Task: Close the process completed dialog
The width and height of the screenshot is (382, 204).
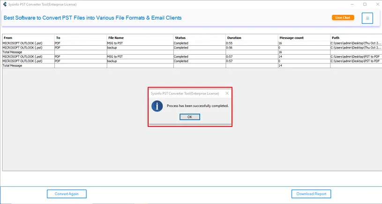Action: tap(227, 93)
